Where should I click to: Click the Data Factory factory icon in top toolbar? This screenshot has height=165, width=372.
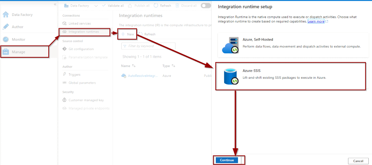tap(66, 6)
